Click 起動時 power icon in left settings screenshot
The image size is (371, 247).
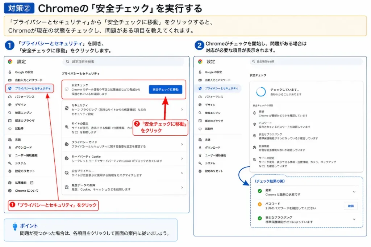(x=10, y=128)
